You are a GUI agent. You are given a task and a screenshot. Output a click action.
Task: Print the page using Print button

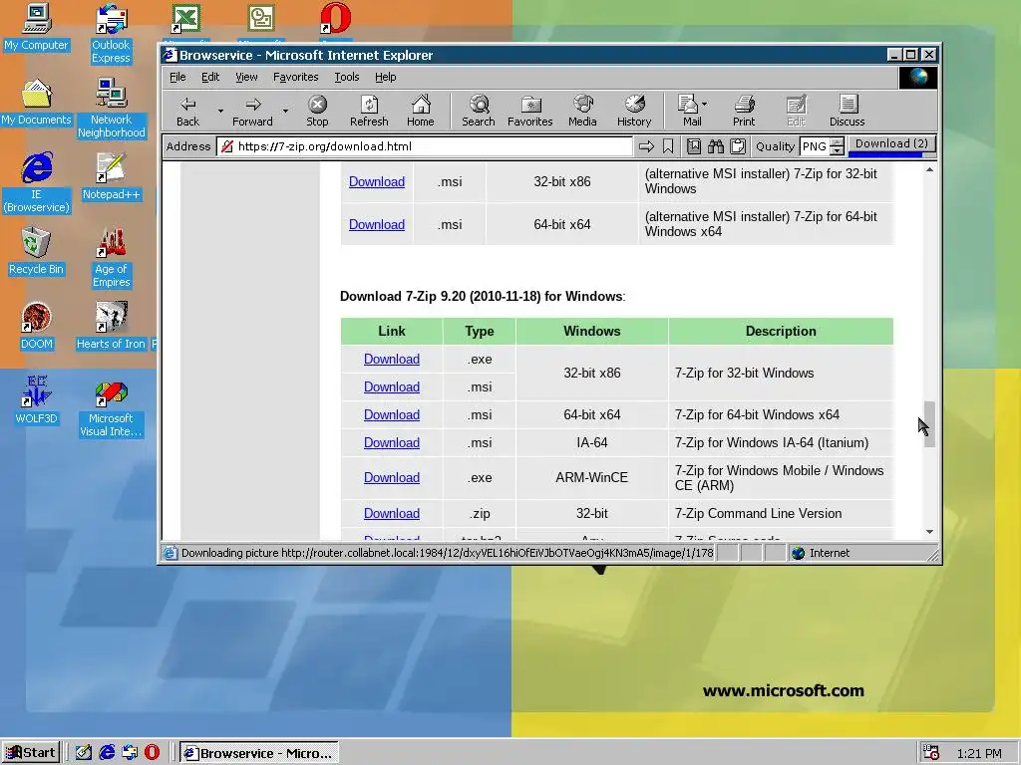click(744, 112)
